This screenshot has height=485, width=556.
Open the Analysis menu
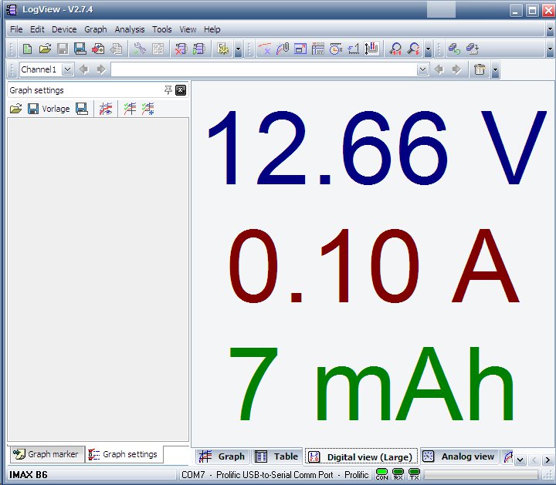[129, 29]
